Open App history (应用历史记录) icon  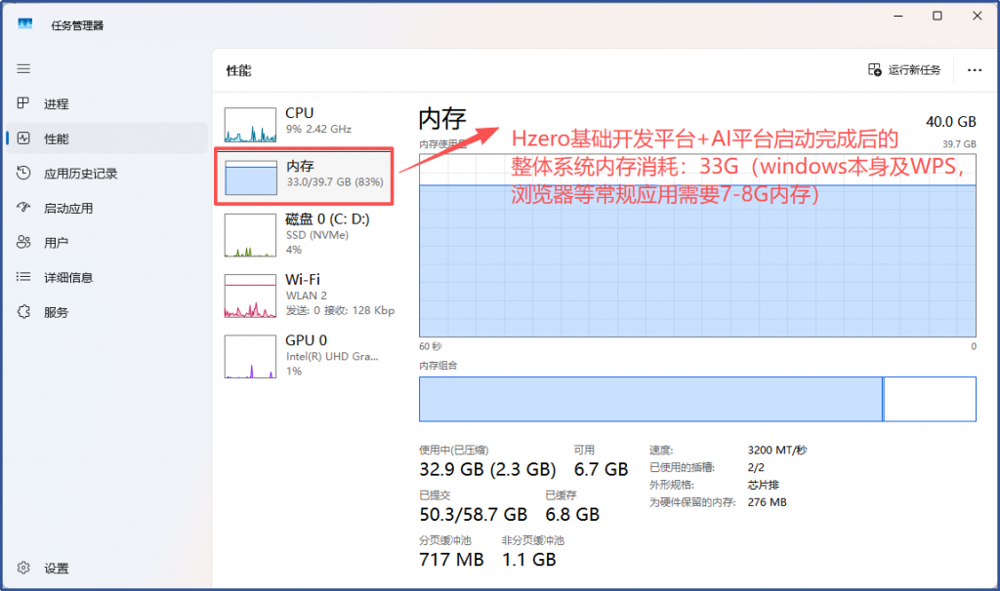(23, 174)
